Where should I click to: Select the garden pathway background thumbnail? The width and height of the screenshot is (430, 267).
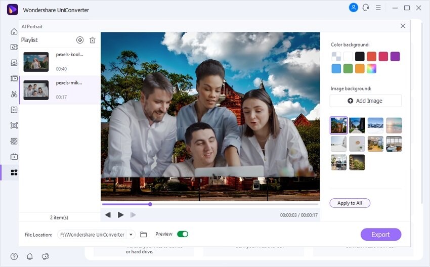[x=357, y=125]
